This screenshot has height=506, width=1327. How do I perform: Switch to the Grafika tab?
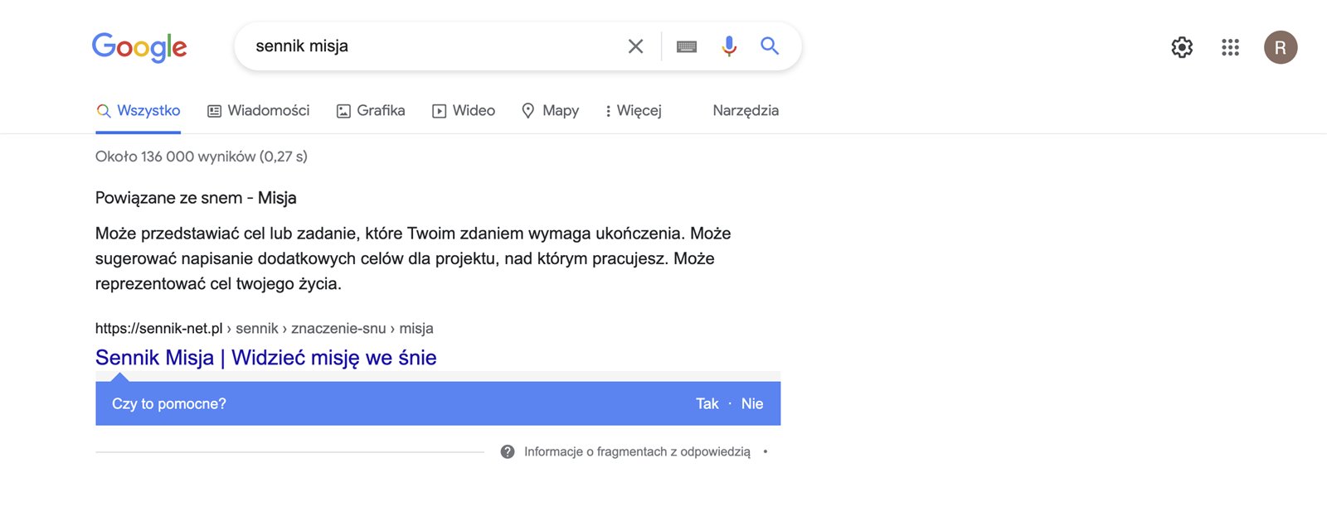(371, 111)
